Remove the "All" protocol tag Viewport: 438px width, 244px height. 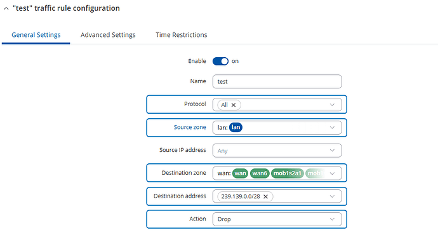click(x=234, y=105)
